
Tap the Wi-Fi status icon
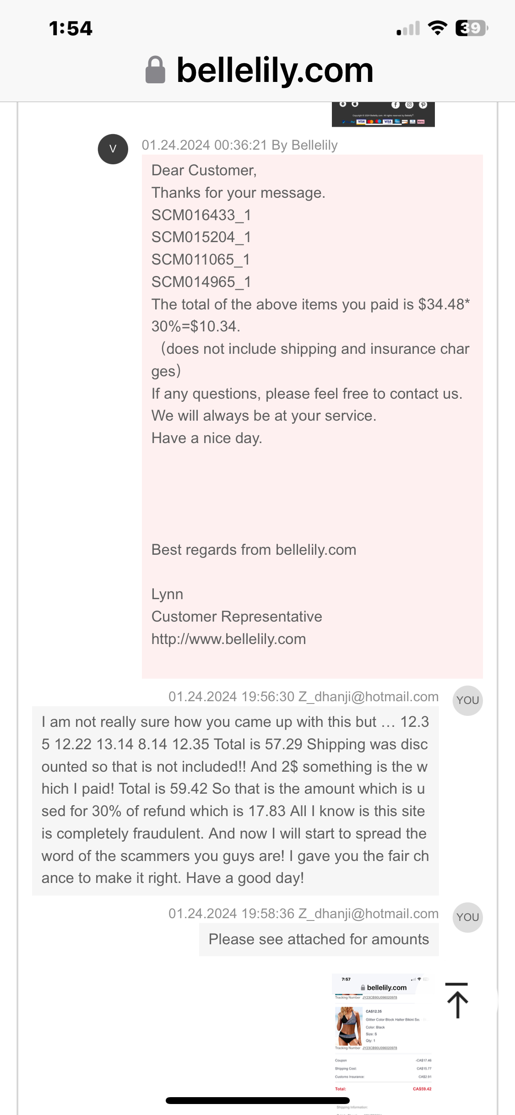point(437,28)
